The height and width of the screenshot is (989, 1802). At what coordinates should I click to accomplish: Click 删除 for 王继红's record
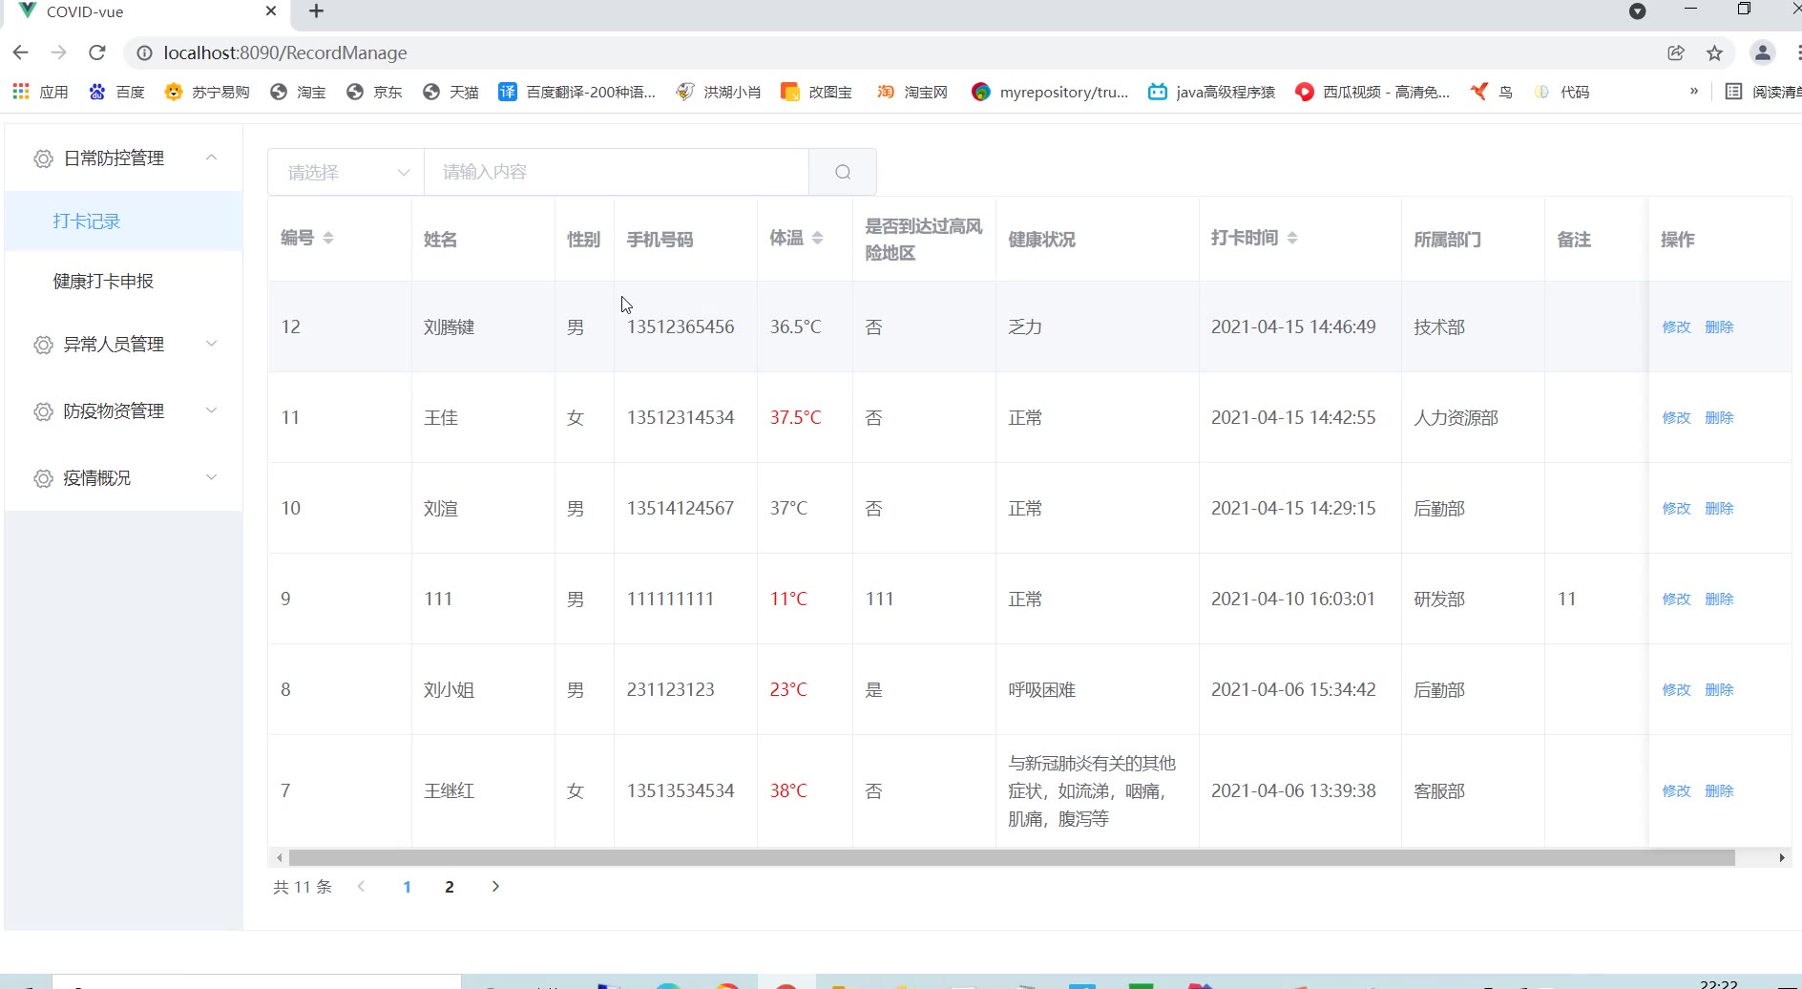pos(1719,790)
